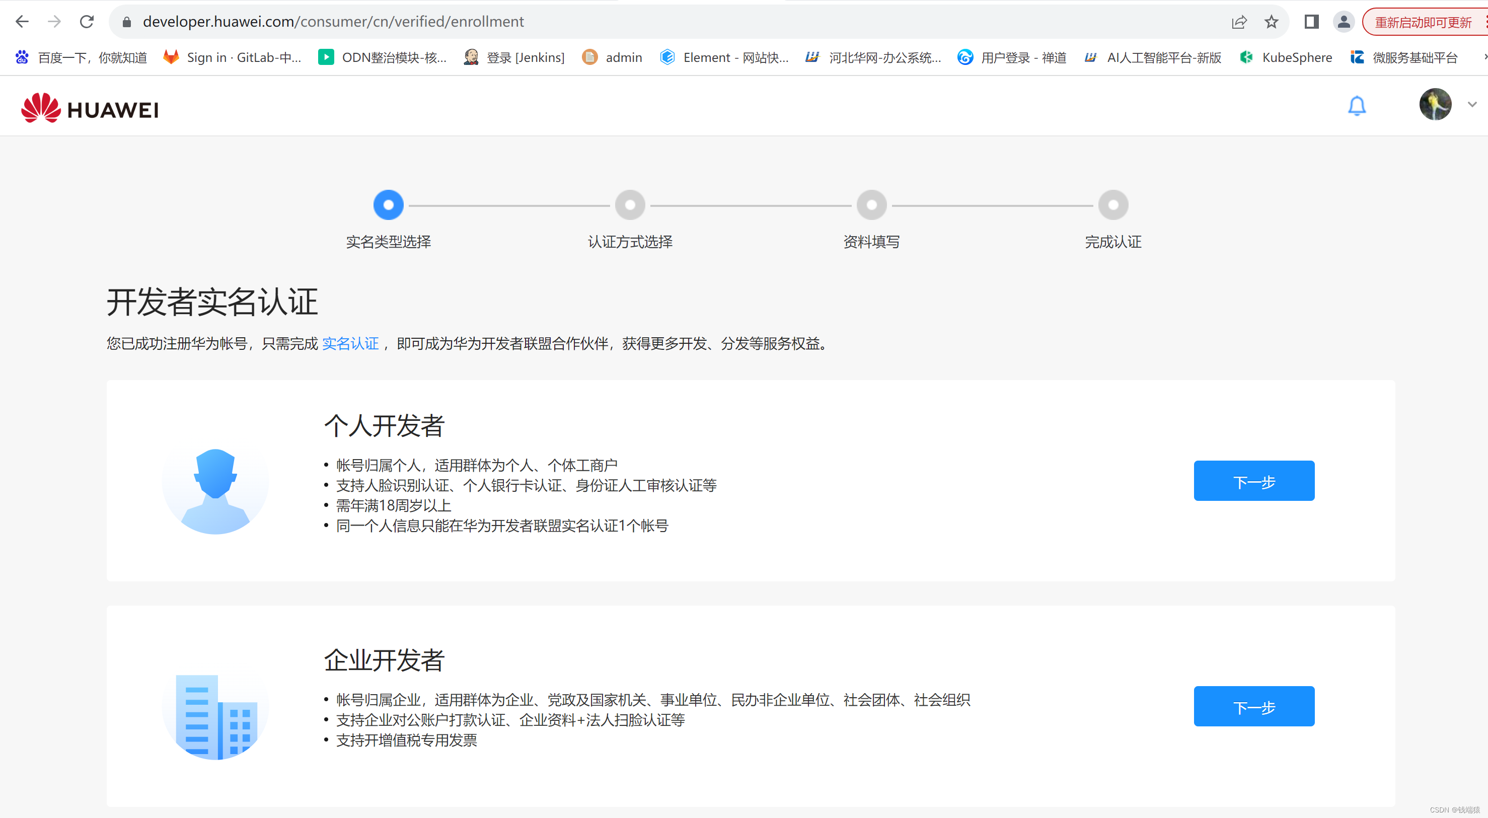Open the KubeSphere bookmark
This screenshot has width=1488, height=818.
1286,57
